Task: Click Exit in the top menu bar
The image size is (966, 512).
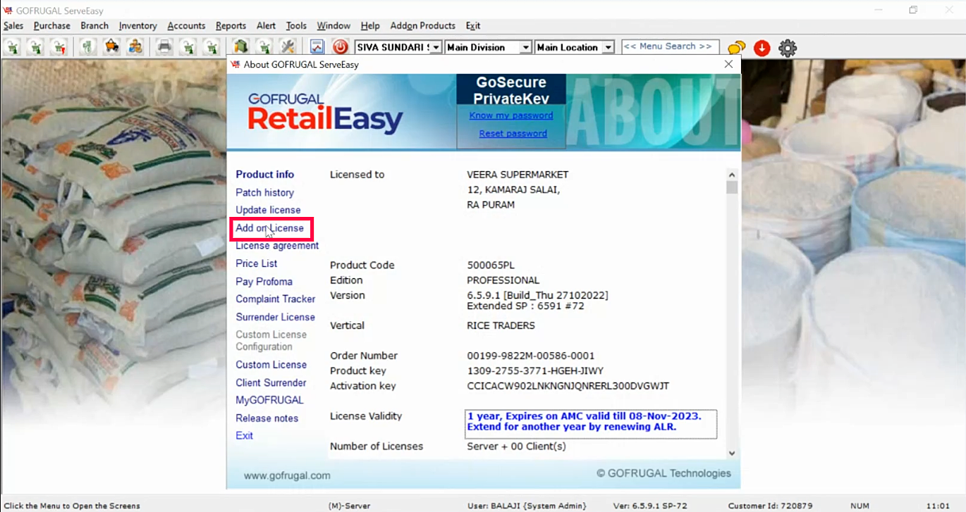Action: (x=473, y=25)
